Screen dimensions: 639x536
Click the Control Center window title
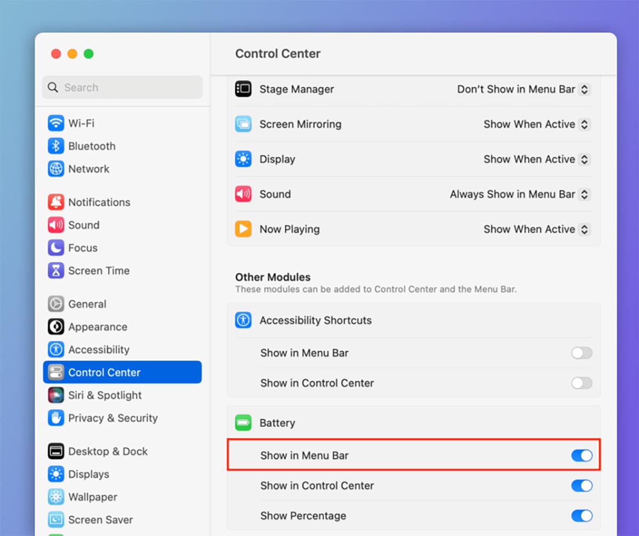[x=278, y=54]
